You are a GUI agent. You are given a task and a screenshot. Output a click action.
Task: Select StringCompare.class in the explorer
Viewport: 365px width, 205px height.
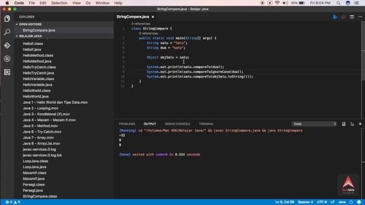[40, 196]
